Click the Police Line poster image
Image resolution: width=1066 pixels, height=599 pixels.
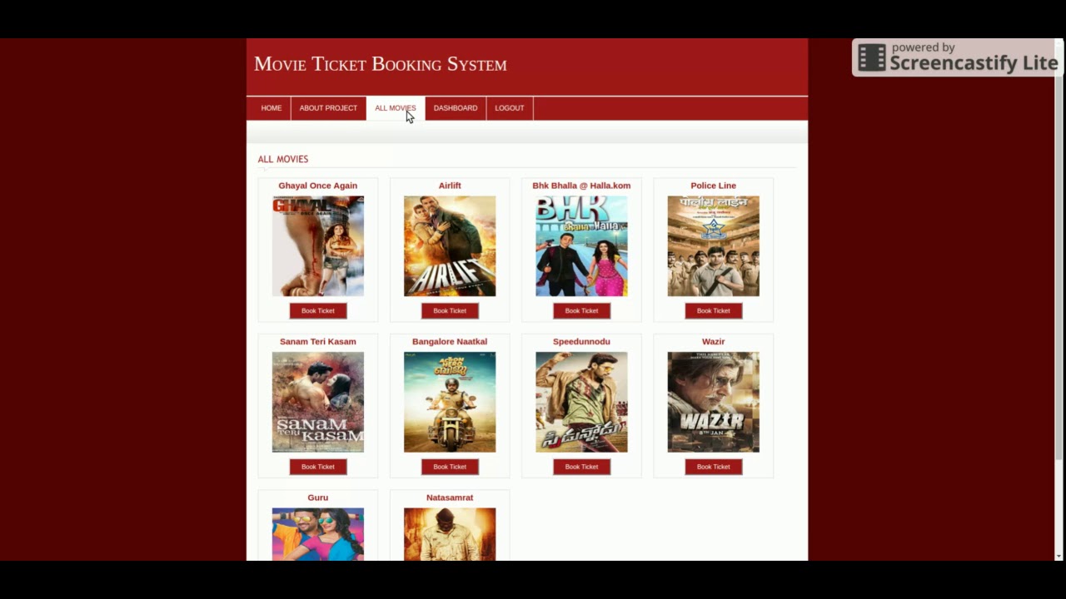(x=713, y=246)
